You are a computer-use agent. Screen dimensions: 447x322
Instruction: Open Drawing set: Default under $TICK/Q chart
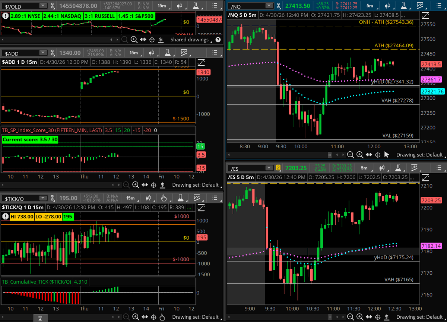(x=196, y=317)
